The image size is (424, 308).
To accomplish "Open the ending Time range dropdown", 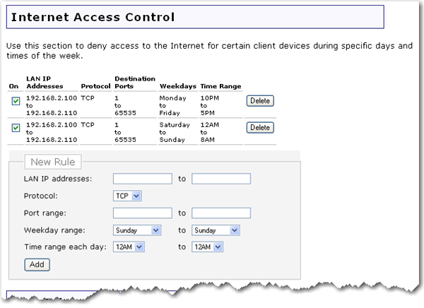I will [208, 247].
